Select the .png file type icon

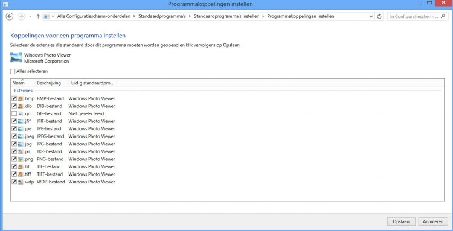click(x=21, y=159)
